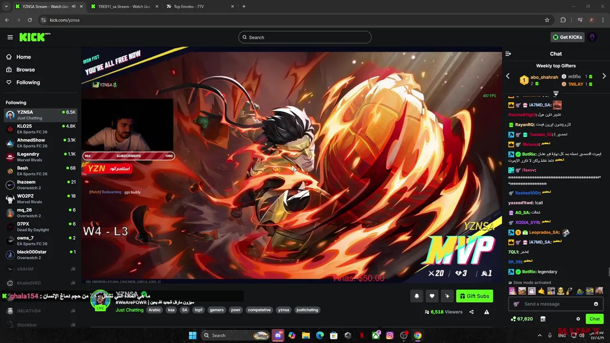
Task: Open the volume control in system tray
Action: point(581,335)
